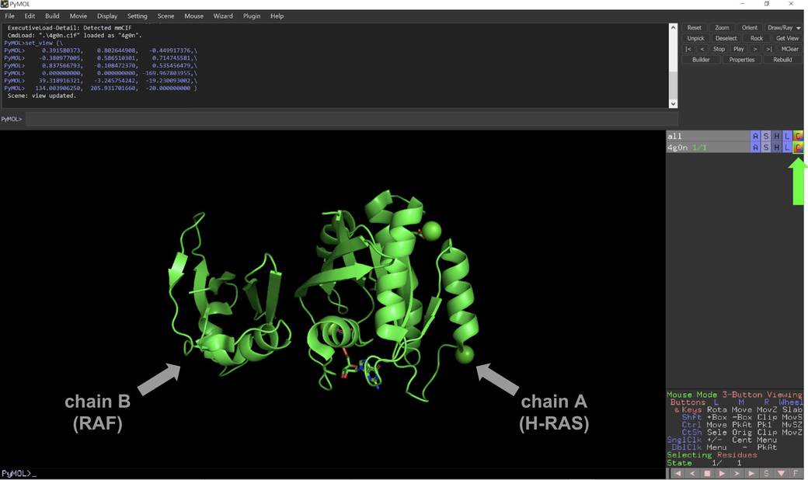Screen dimensions: 808x480
Task: Toggle the Rock animation button
Action: coord(756,38)
